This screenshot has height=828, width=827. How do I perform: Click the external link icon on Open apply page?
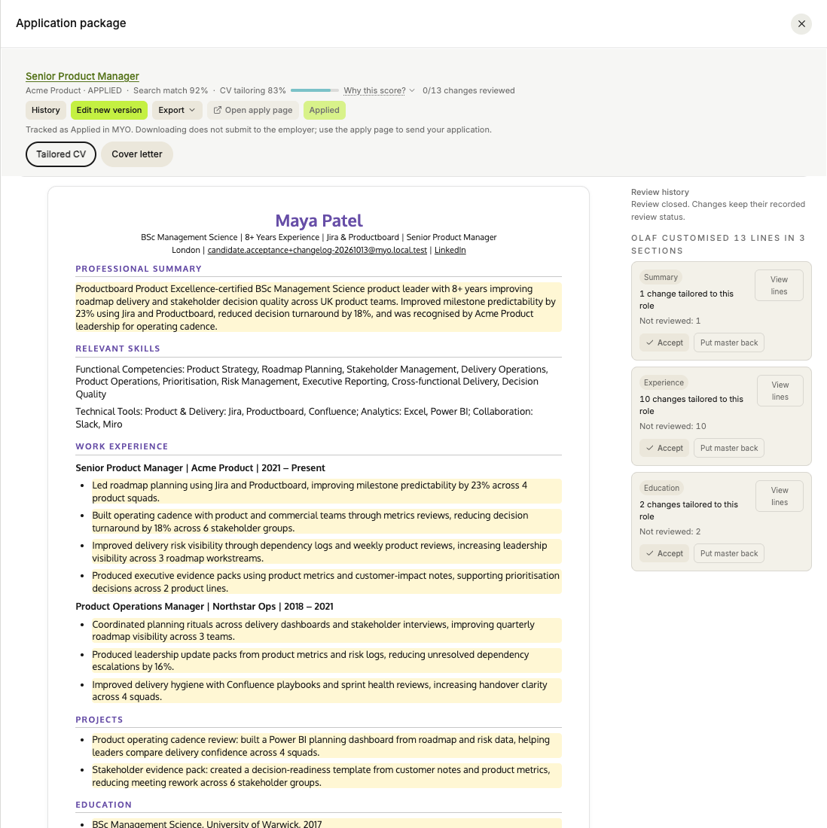point(217,110)
